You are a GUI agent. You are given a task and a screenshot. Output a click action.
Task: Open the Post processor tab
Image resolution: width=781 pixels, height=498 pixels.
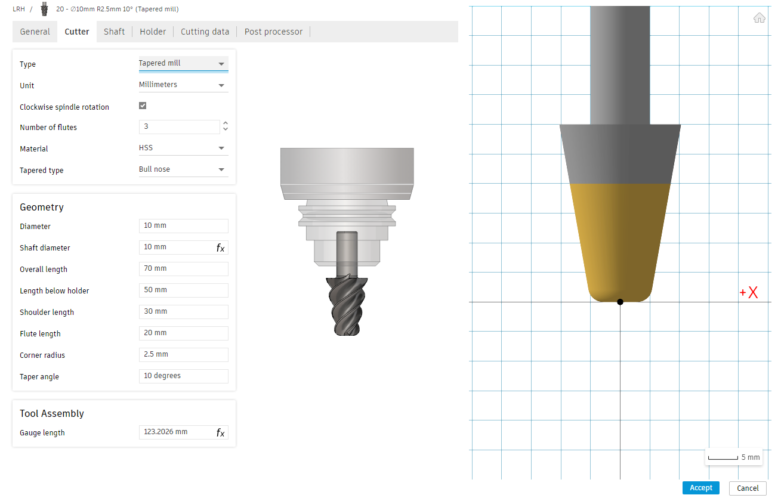pyautogui.click(x=273, y=31)
